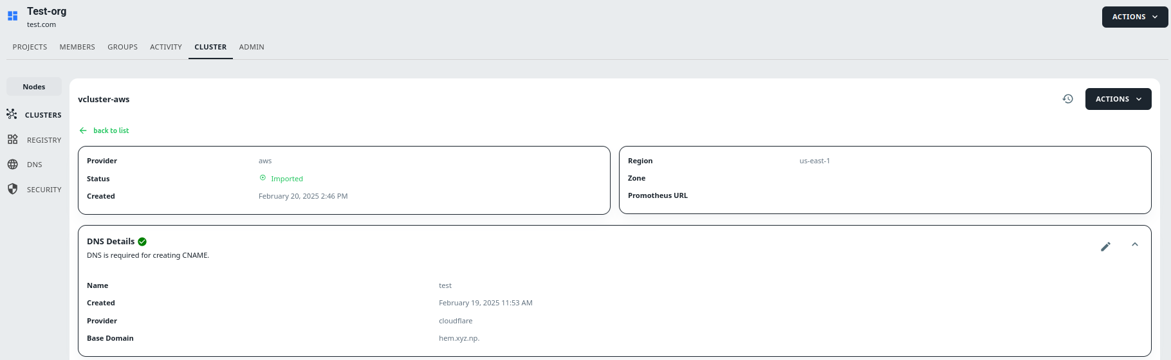
Task: Click the Clusters network icon in sidebar
Action: [x=12, y=114]
